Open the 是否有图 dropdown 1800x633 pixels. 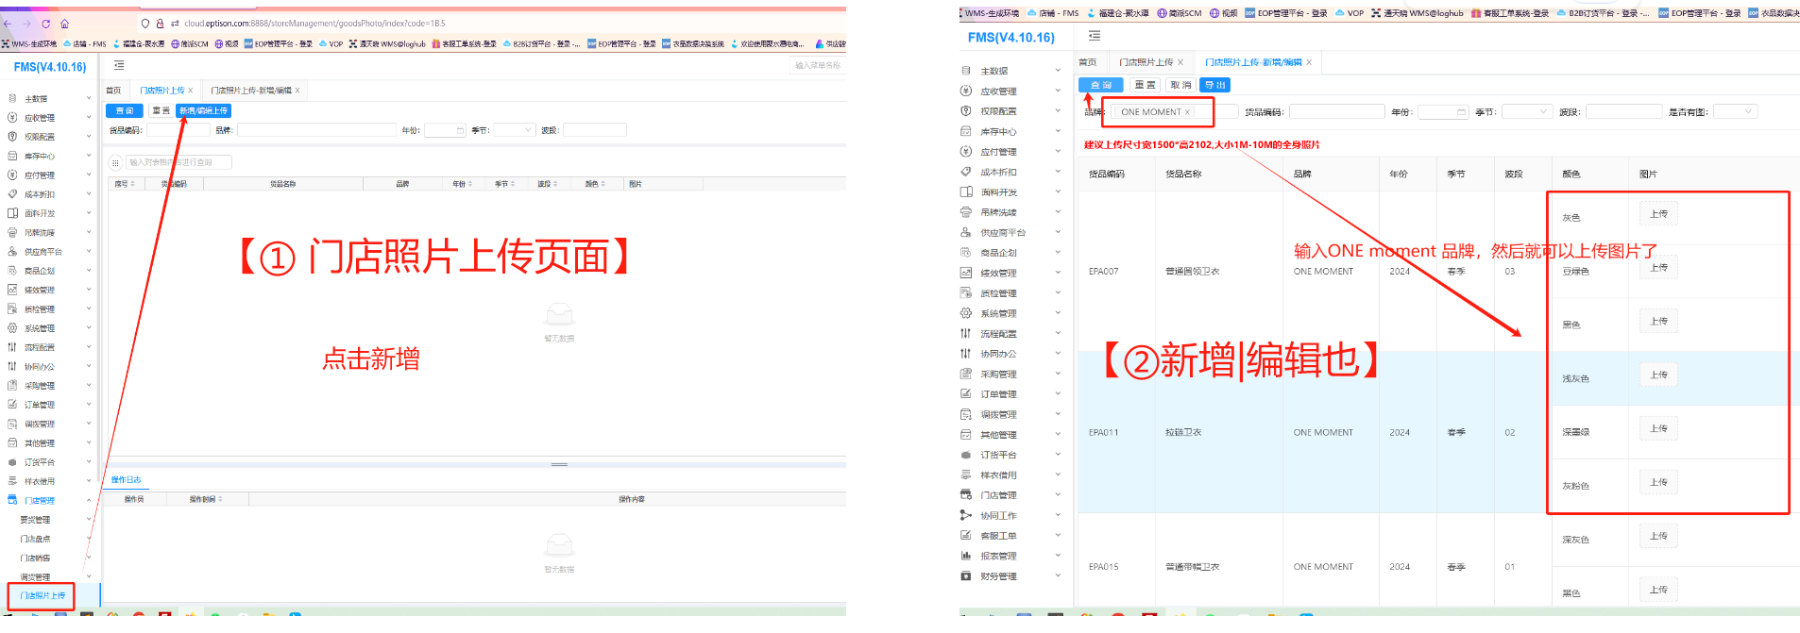1735,111
